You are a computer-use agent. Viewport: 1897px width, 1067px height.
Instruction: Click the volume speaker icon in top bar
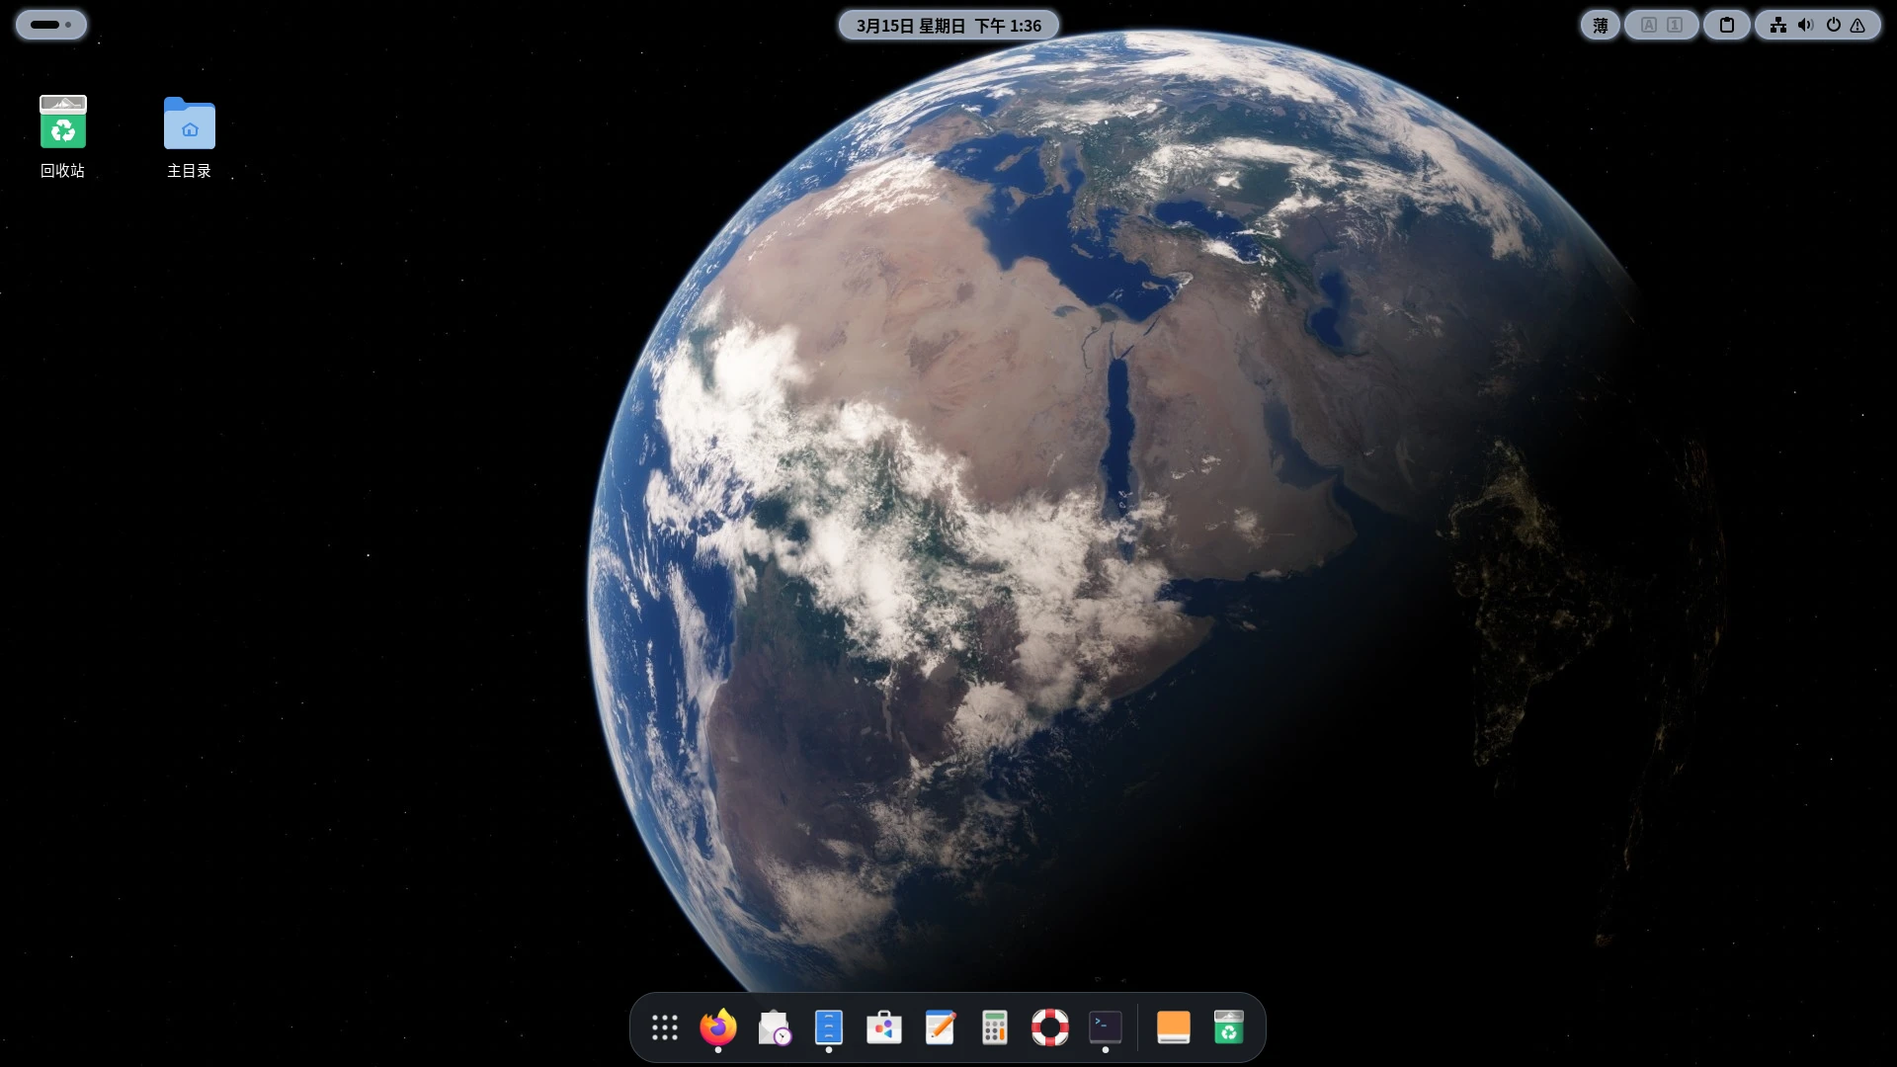pos(1805,26)
